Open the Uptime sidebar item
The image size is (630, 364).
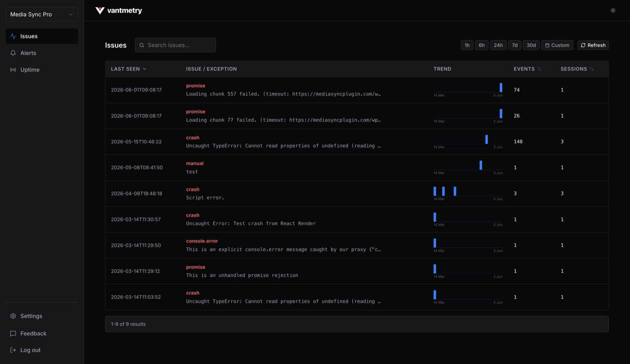pos(42,70)
